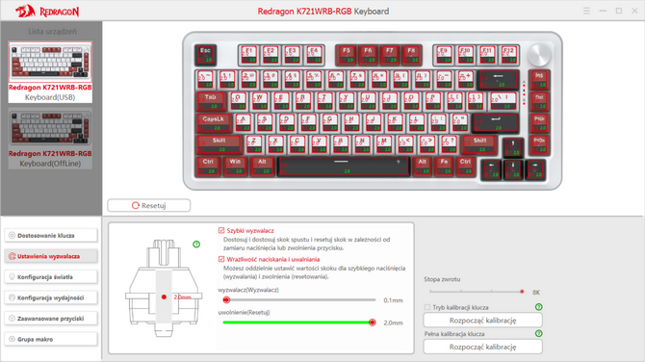Select the CapsLk key on keyboard
The height and width of the screenshot is (362, 645).
click(214, 122)
